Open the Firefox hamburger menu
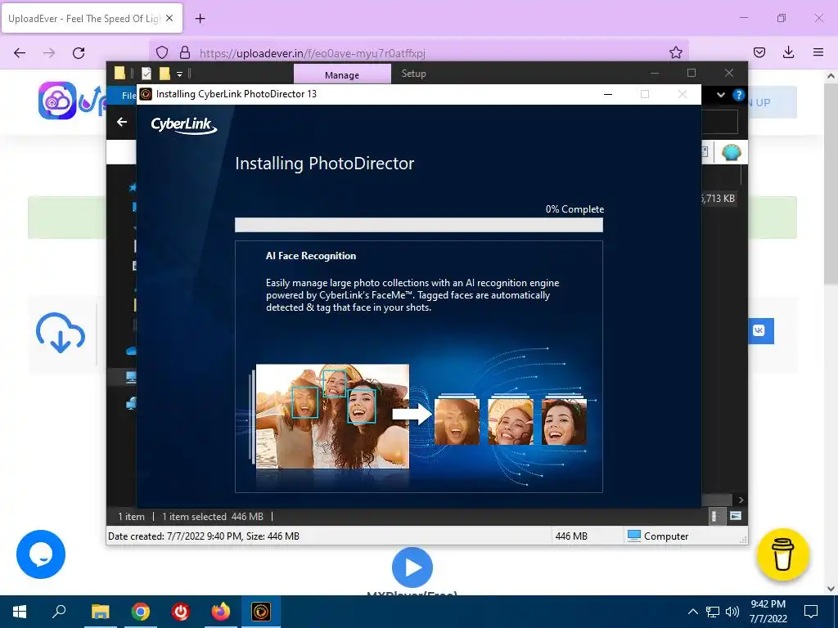The width and height of the screenshot is (838, 628). tap(818, 52)
